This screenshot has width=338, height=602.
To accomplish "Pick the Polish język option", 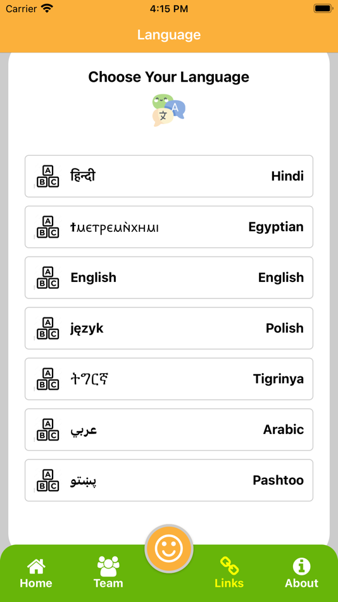I will coord(169,328).
